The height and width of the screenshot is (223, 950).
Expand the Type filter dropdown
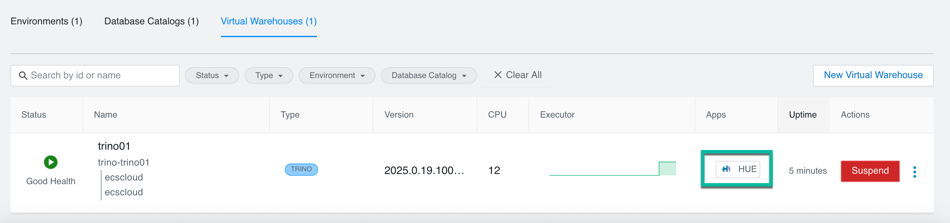click(269, 76)
